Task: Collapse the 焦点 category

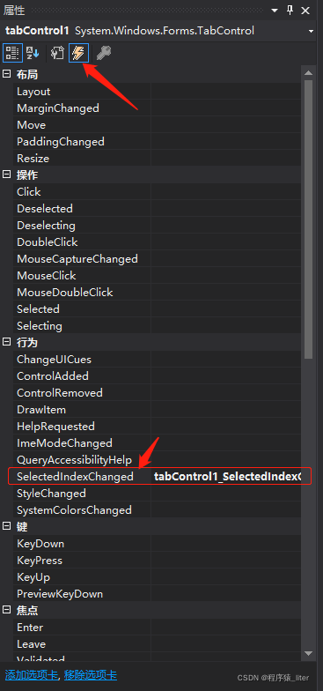Action: tap(7, 610)
